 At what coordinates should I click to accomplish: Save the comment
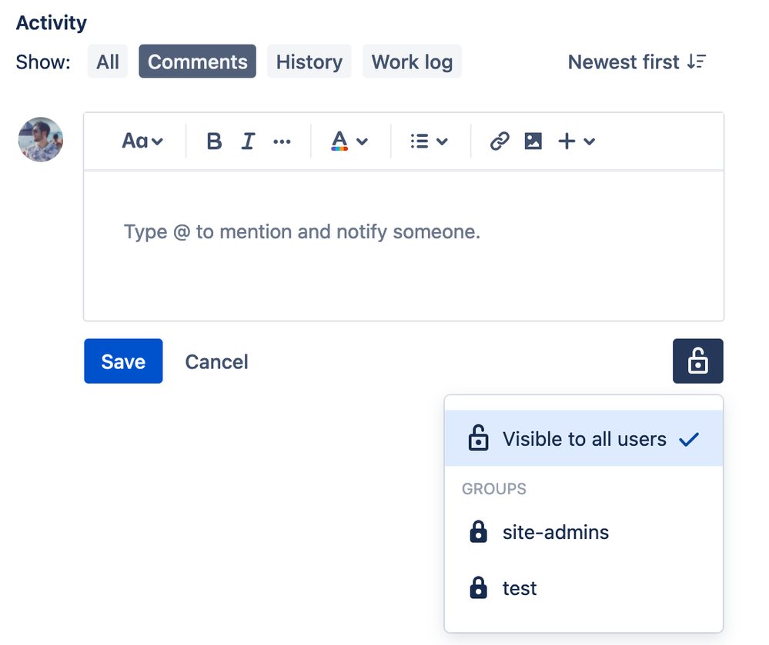point(123,361)
